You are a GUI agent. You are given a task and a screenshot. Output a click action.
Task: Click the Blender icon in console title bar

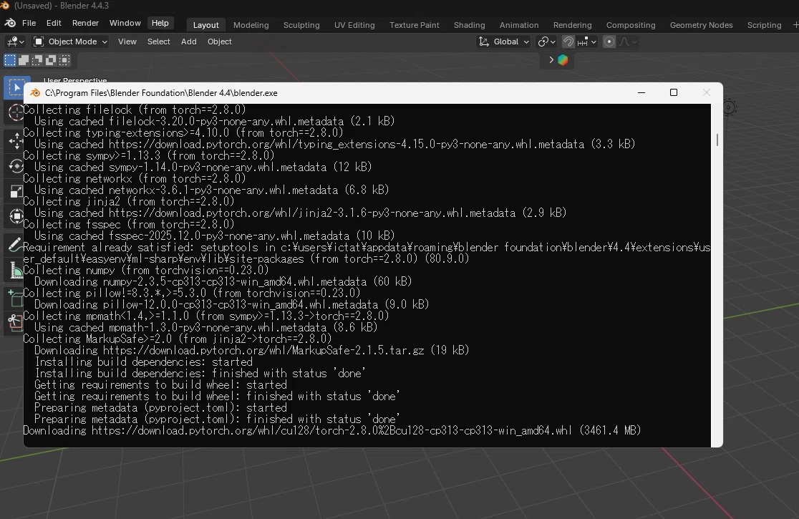coord(35,92)
